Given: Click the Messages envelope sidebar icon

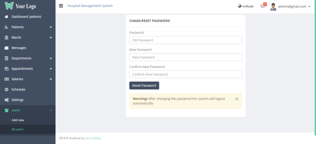Looking at the screenshot, I should [6, 48].
